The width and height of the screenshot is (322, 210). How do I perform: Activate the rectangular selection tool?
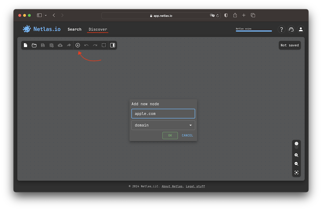click(x=104, y=45)
